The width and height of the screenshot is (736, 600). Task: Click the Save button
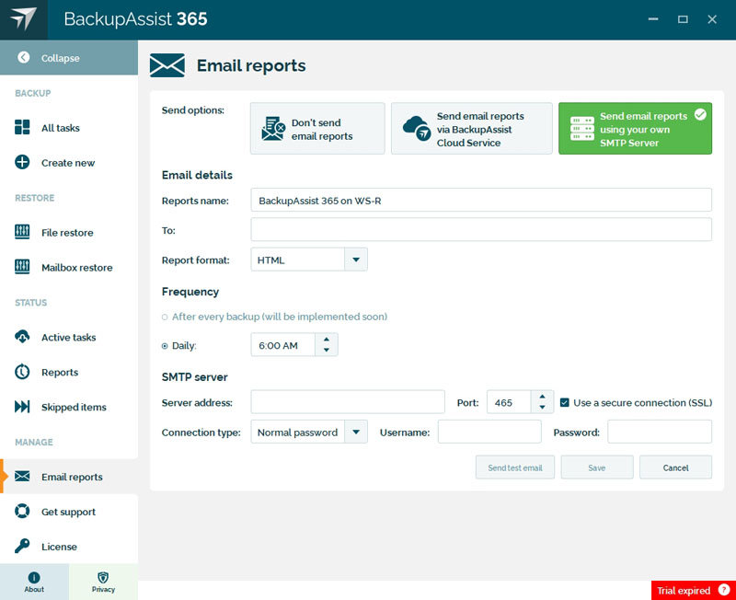(x=596, y=467)
